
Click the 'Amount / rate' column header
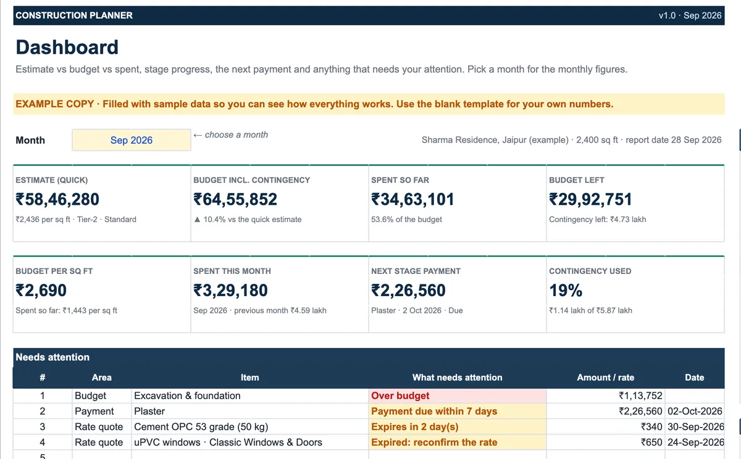tap(605, 378)
